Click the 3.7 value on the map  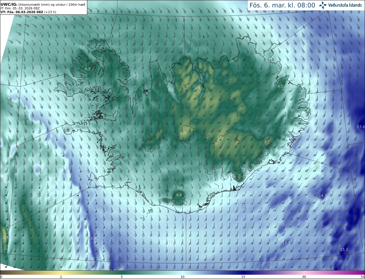267,141
